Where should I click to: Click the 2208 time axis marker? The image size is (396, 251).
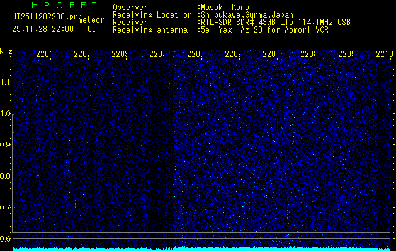click(x=308, y=54)
